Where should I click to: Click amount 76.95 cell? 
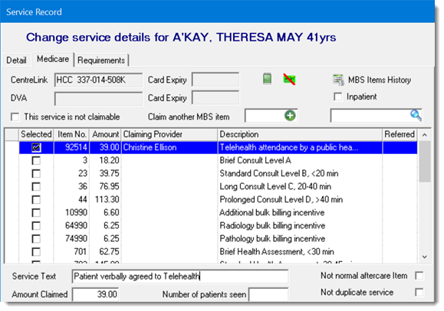point(105,186)
